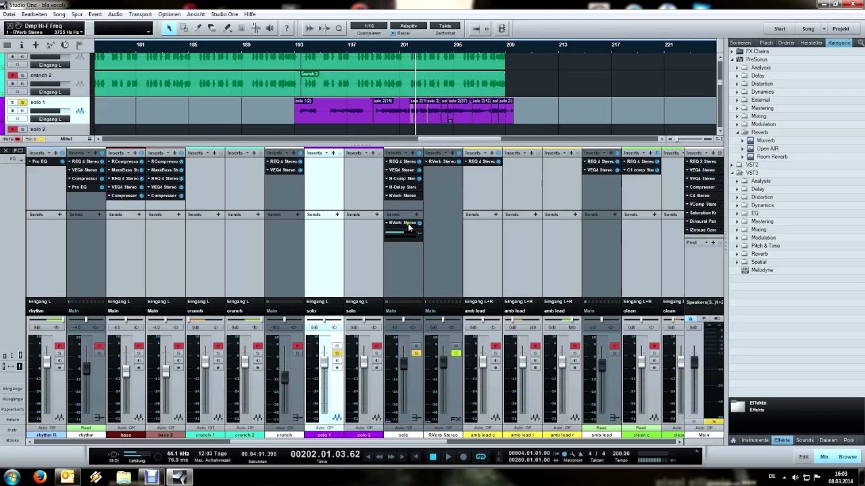
Task: Collapse the VST3 folder
Action: coord(733,173)
